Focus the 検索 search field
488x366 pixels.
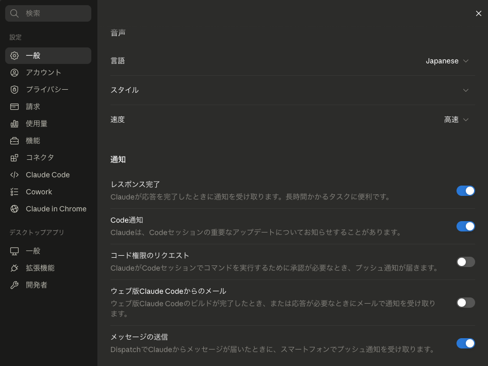point(48,13)
